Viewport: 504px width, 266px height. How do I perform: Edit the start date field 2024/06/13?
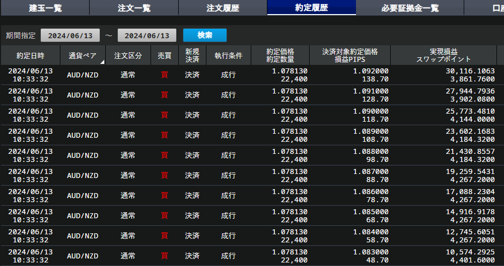[x=70, y=35]
